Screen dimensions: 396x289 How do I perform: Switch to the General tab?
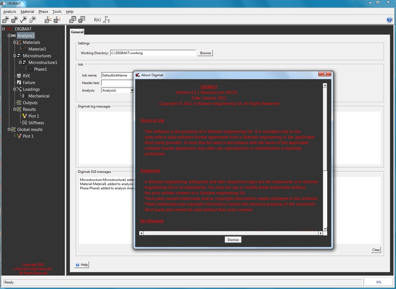(77, 32)
